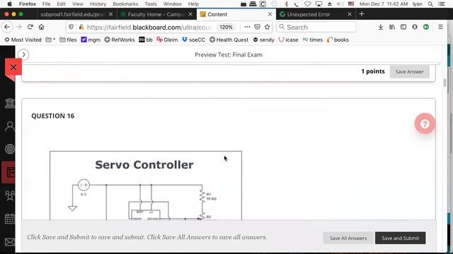453x254 pixels.
Task: Click the tracking protection shield icon
Action: coord(71,27)
